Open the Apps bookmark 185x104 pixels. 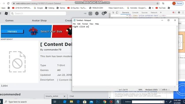3,8
